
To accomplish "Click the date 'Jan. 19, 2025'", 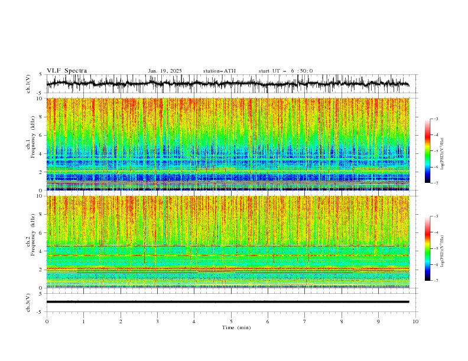I will (165, 71).
